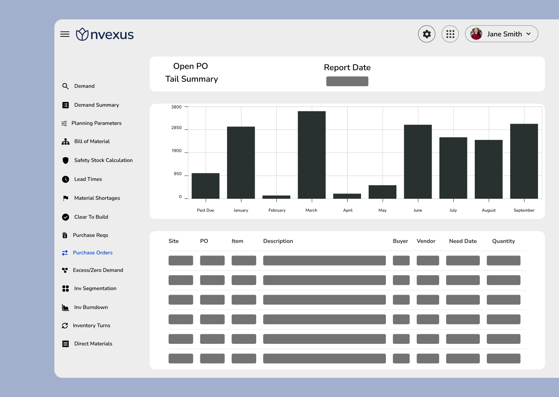This screenshot has height=397, width=559.
Task: Click the Clear To Build checkmark icon
Action: (x=65, y=217)
